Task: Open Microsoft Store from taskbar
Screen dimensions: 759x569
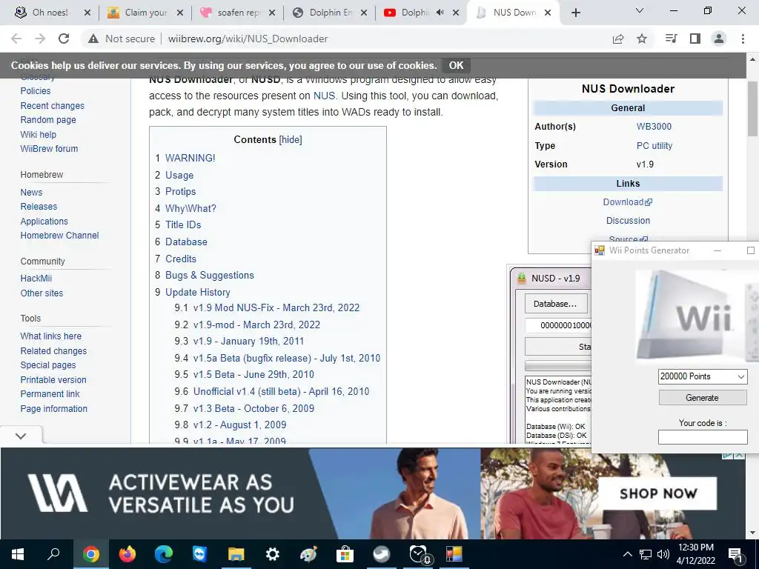Action: click(x=345, y=554)
